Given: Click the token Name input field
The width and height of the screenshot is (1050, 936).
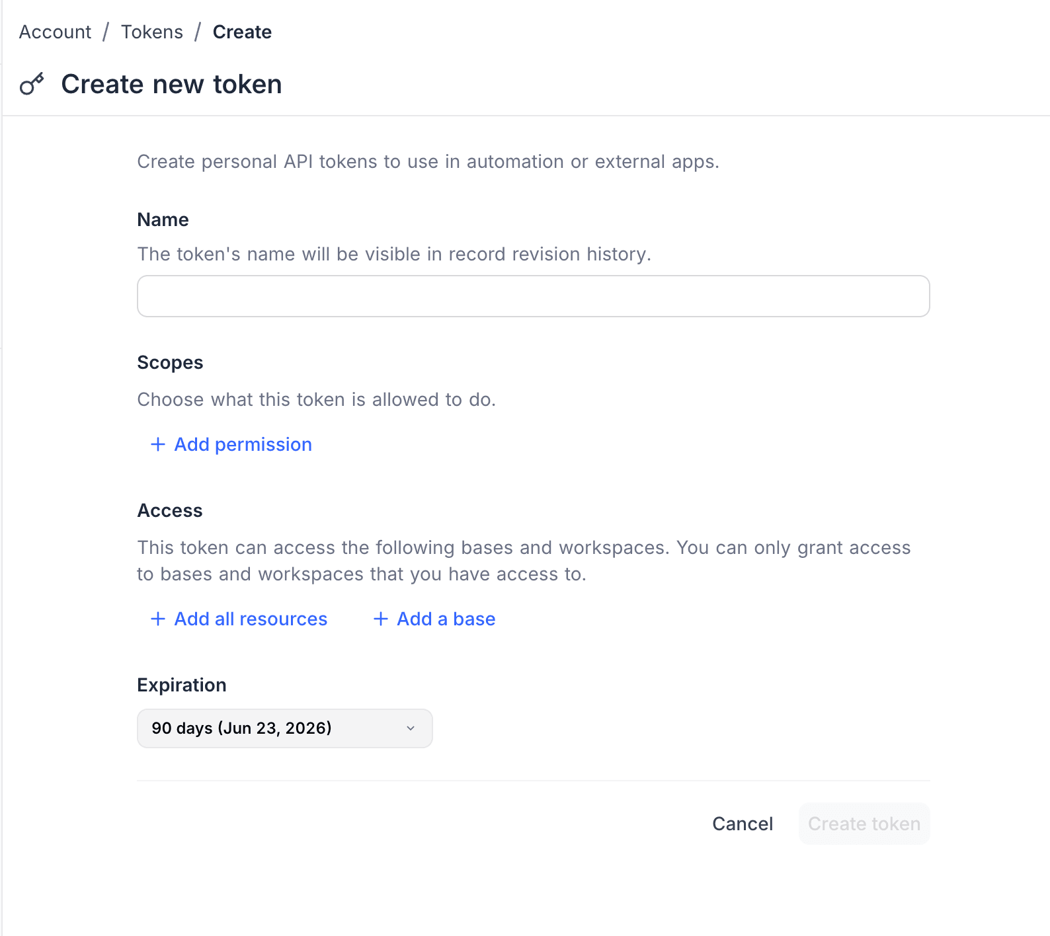Looking at the screenshot, I should [533, 296].
